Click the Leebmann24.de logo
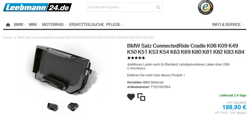 (x=37, y=7)
